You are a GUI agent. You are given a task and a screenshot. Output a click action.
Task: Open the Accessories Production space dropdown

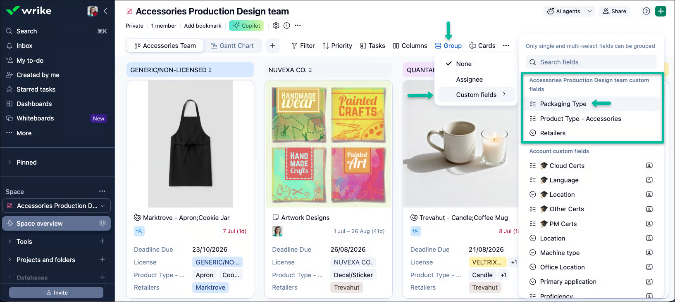tap(57, 205)
